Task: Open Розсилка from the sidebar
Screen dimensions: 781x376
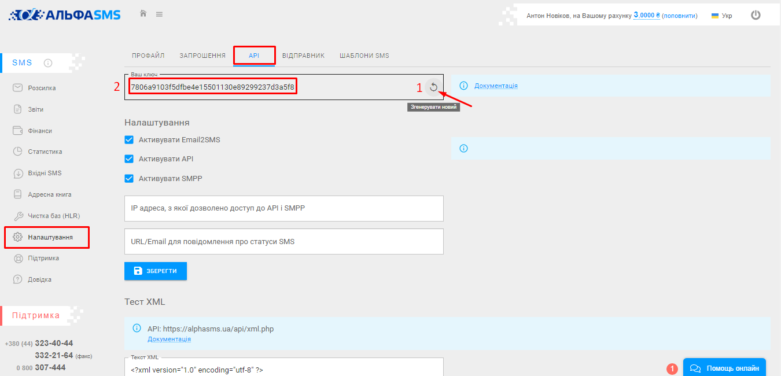Action: coord(42,88)
